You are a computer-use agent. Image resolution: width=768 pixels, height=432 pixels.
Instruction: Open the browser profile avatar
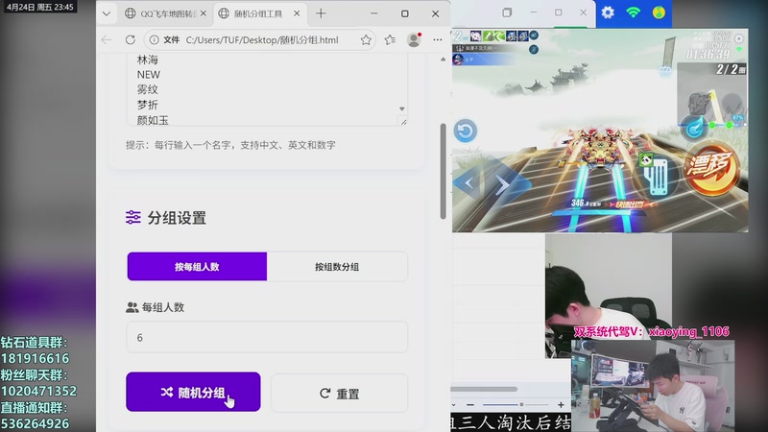[414, 40]
